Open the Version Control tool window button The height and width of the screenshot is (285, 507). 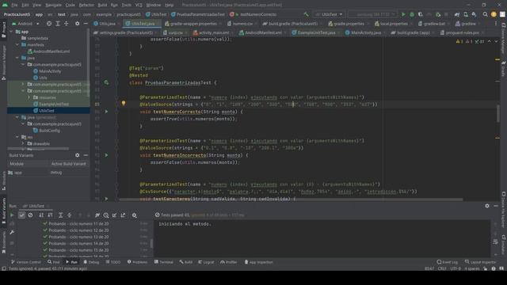pyautogui.click(x=26, y=262)
